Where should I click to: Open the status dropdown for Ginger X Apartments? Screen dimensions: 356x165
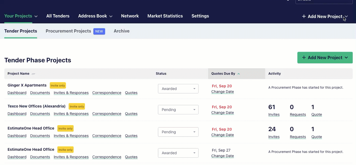178,89
